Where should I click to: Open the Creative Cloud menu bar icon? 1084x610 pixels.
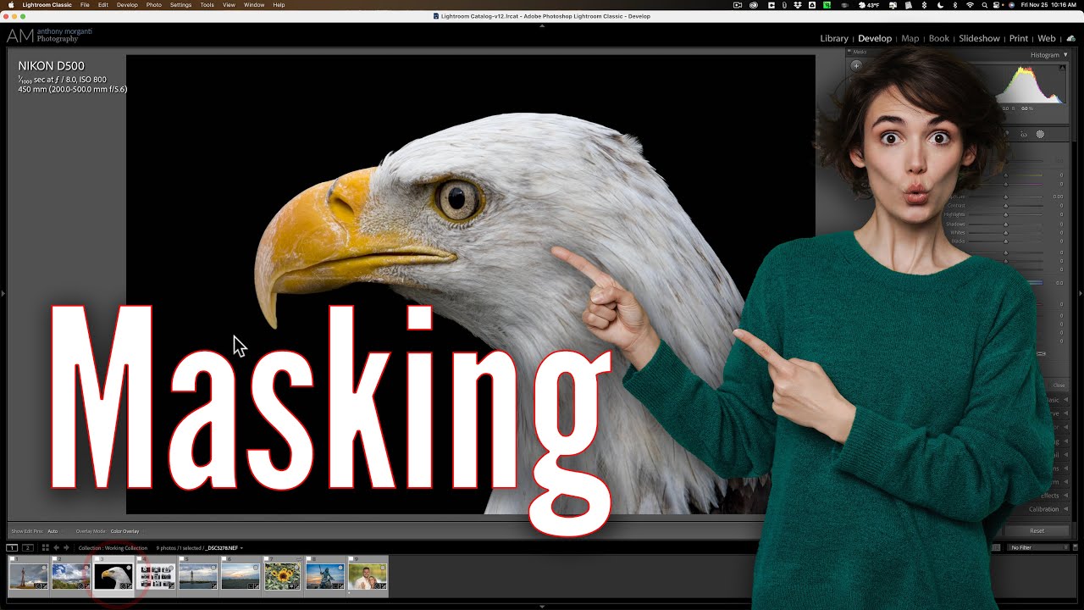click(753, 5)
